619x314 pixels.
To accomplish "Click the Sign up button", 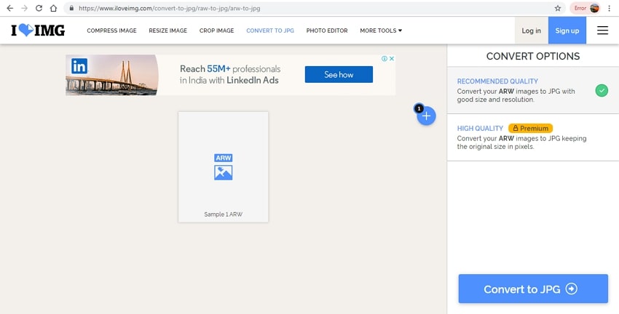I will [567, 31].
